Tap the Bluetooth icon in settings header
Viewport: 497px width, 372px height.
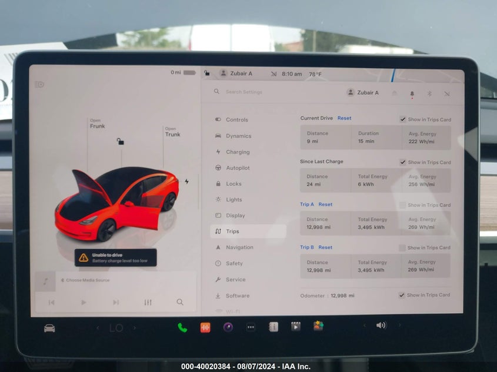tap(429, 93)
